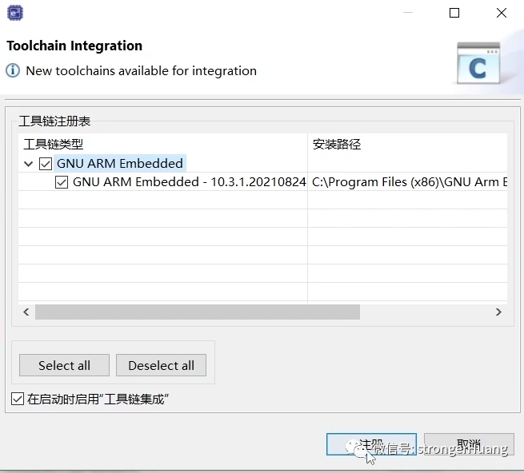Screen dimensions: 524x473
Task: Click the app icon in the title bar
Action: click(14, 12)
